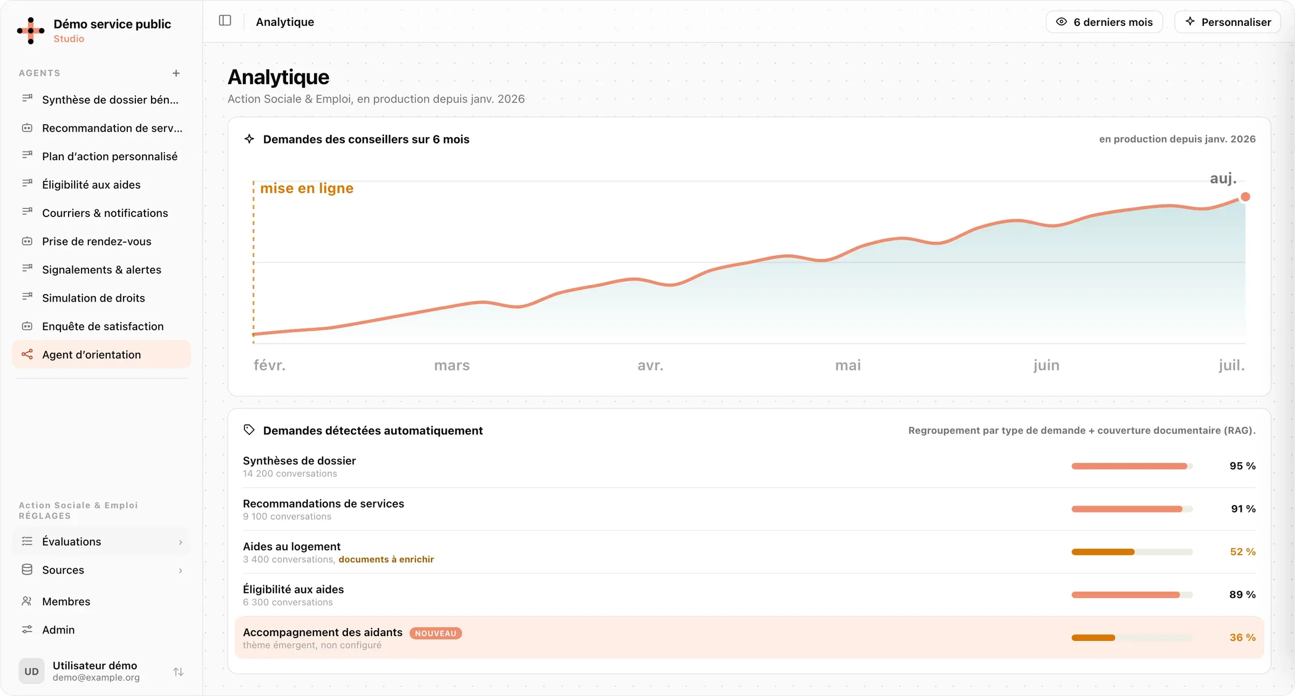Select Agent d'orientation in sidebar

click(x=101, y=354)
